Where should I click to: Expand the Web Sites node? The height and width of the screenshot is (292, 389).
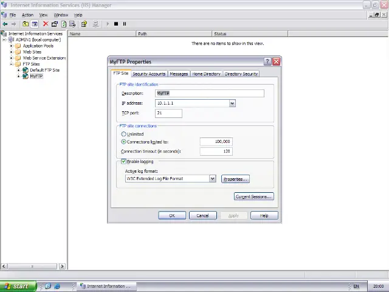point(11,52)
